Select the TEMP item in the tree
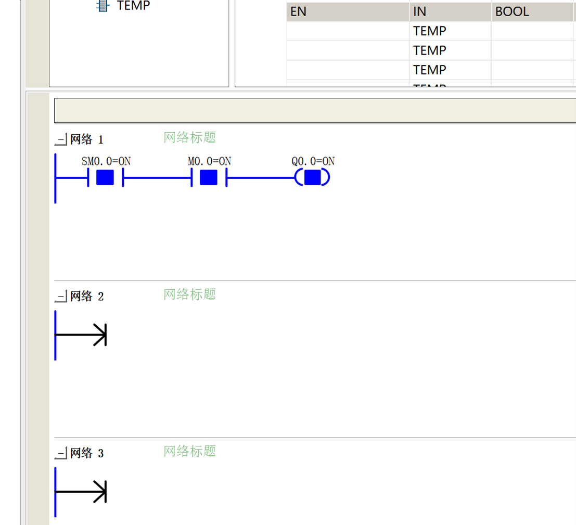This screenshot has width=576, height=525. [133, 6]
